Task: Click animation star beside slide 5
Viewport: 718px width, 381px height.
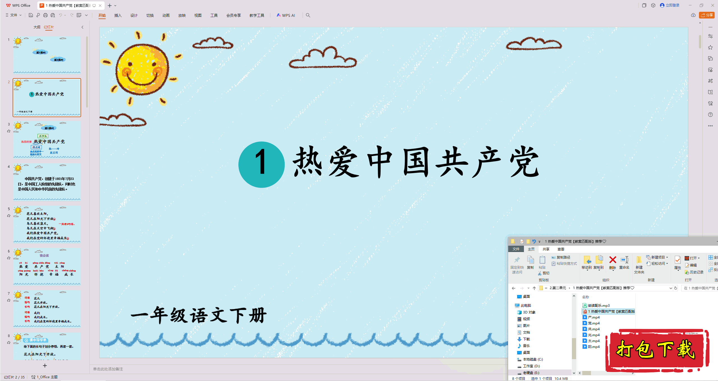Action: pyautogui.click(x=9, y=216)
